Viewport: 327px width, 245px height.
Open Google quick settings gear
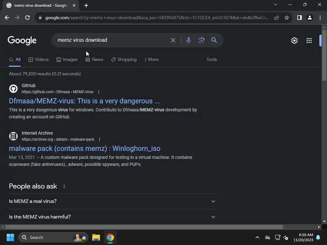pos(294,41)
